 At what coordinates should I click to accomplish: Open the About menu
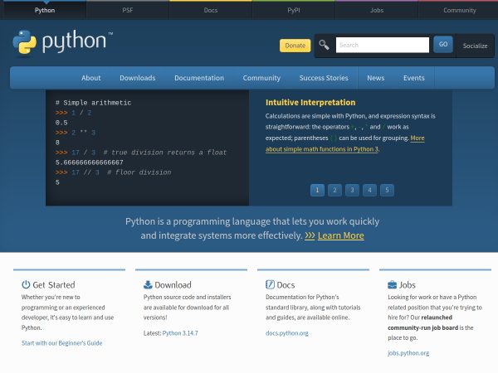coord(90,78)
